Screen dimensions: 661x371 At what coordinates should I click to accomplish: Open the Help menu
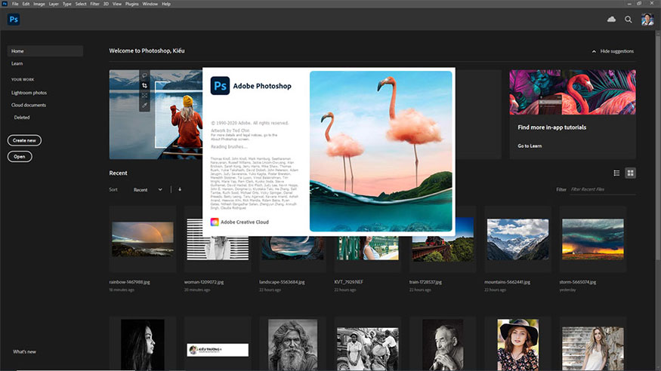[166, 4]
